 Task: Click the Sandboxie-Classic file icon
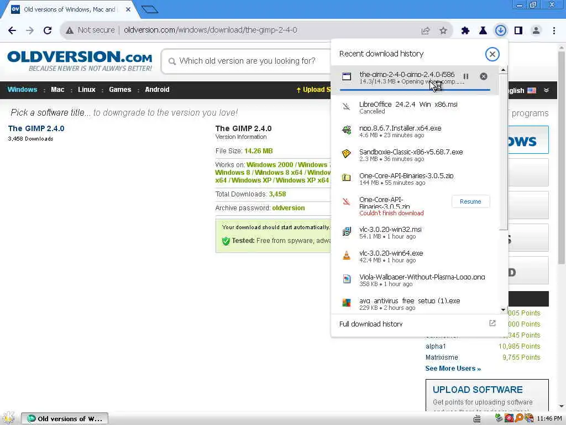pos(347,154)
